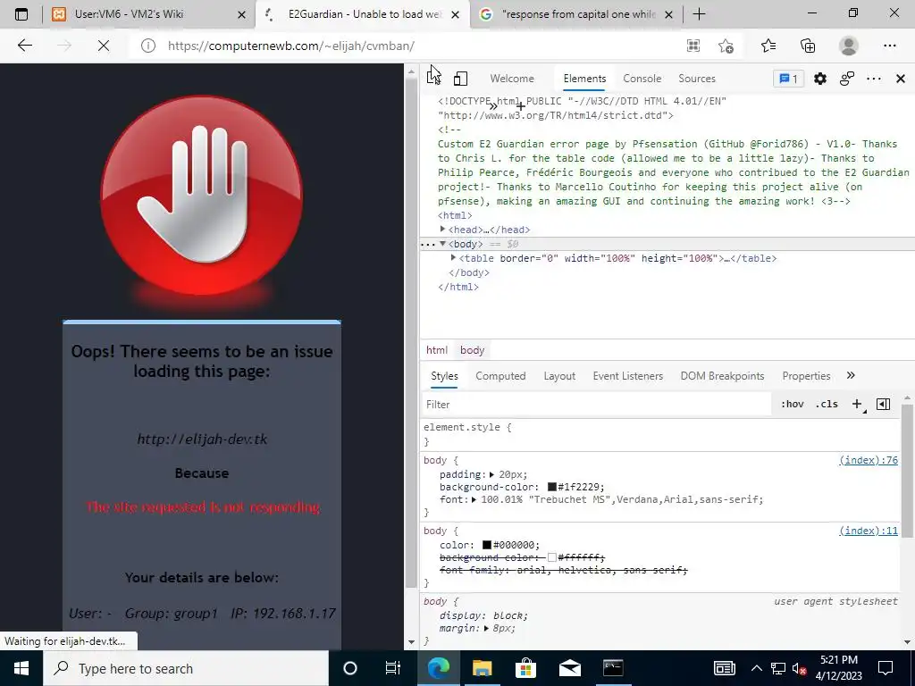The height and width of the screenshot is (686, 915).
Task: Stop loading the page with the X button
Action: click(104, 46)
